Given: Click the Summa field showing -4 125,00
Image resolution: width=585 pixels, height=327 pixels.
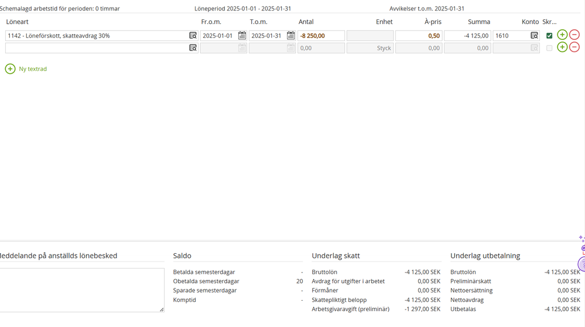Looking at the screenshot, I should coord(467,36).
